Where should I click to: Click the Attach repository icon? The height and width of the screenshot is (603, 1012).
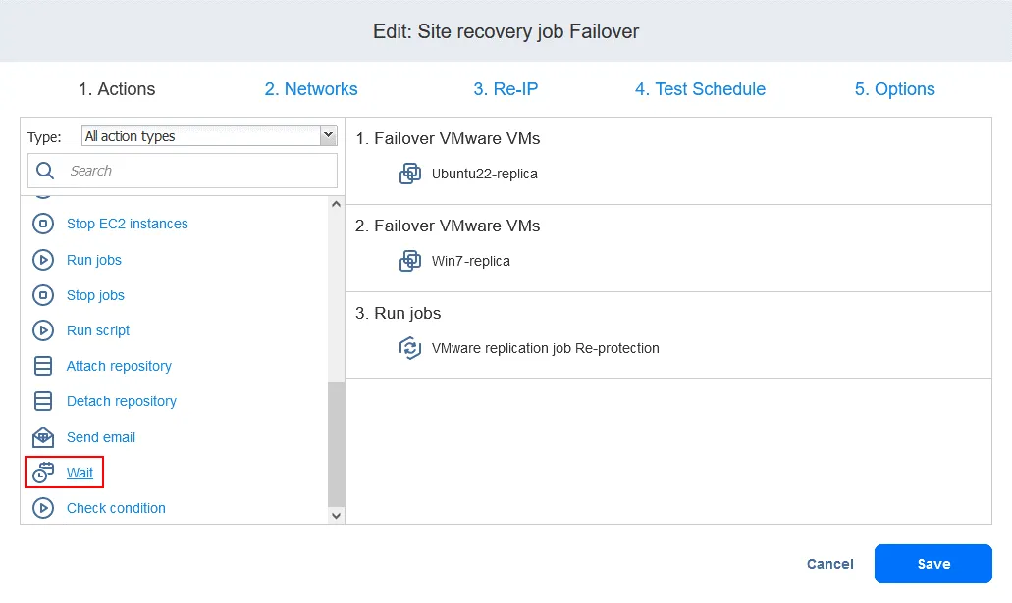(43, 366)
